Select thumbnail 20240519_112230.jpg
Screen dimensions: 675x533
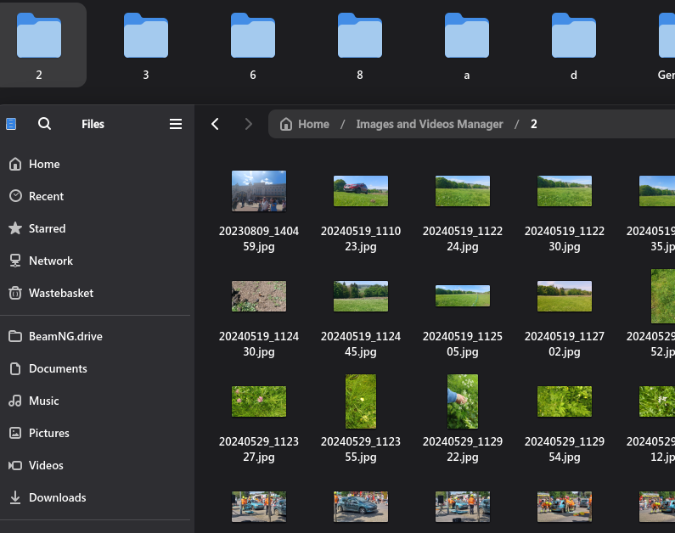click(565, 191)
